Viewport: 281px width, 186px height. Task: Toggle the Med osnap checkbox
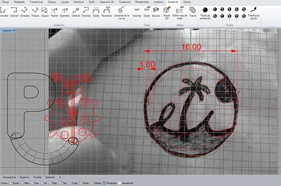[21, 183]
